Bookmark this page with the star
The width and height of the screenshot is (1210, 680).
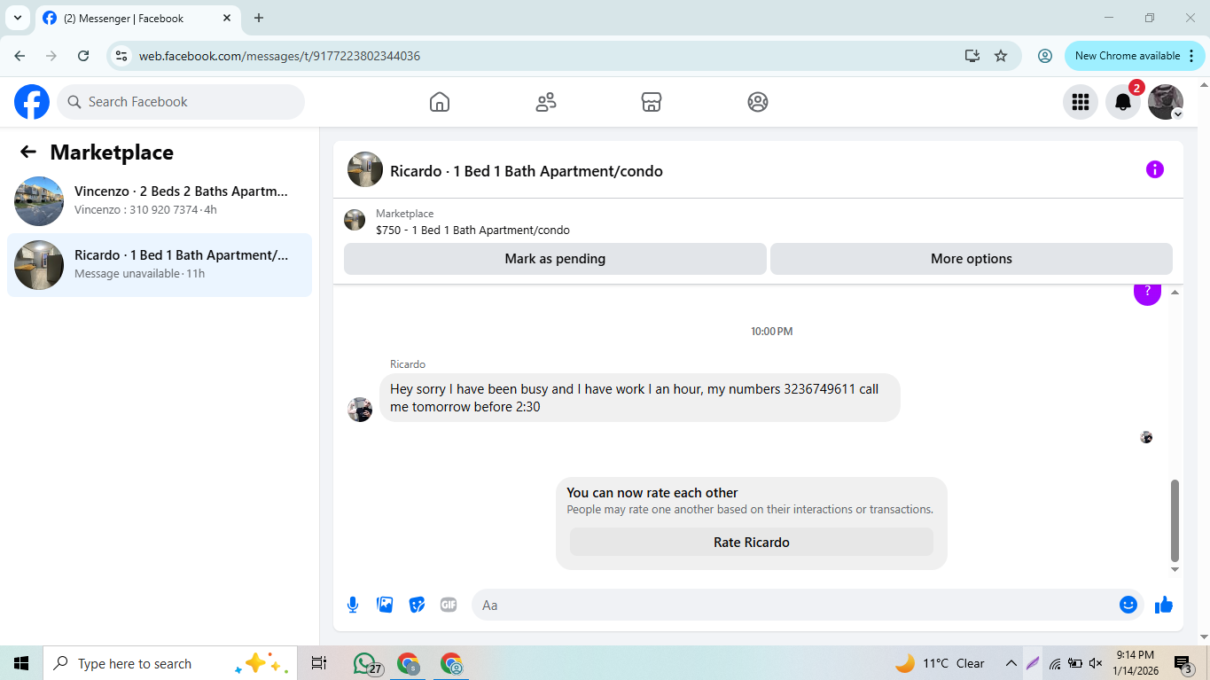1001,56
